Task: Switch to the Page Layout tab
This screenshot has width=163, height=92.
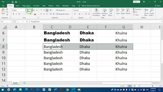Action: click(26, 6)
